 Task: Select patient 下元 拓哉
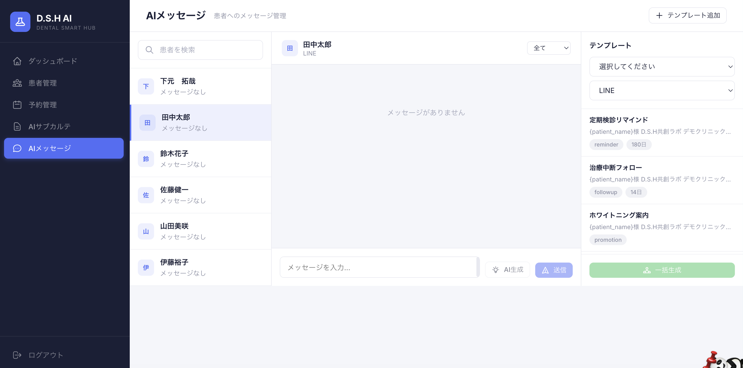200,86
